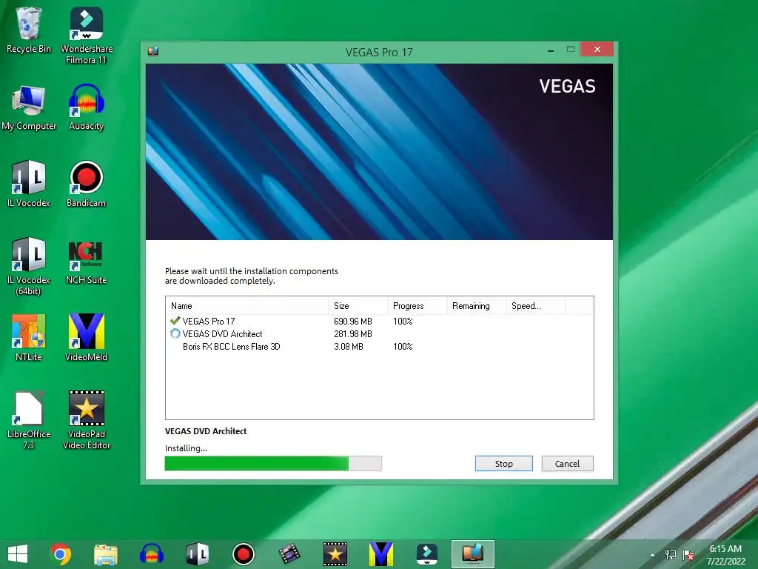The image size is (758, 569).
Task: Click the 281.98 MB size value
Action: tap(353, 334)
